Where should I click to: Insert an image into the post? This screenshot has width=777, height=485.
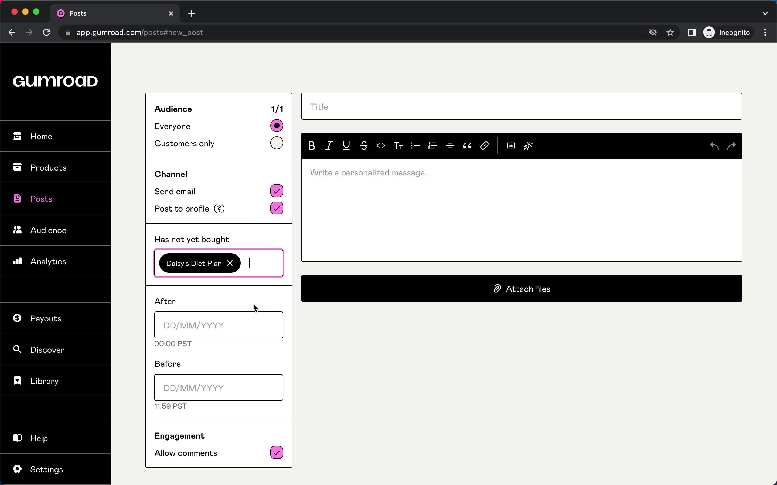(x=511, y=145)
